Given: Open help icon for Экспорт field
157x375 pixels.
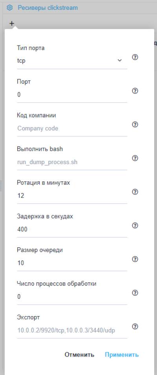Looking at the screenshot, I should [x=135, y=327].
